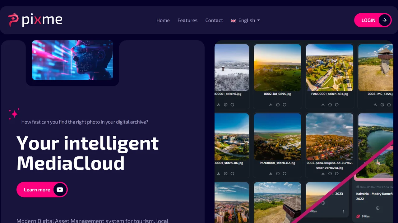The width and height of the screenshot is (398, 223).
Task: Open the three-dot menu on the 2023 album card
Action: point(344,212)
